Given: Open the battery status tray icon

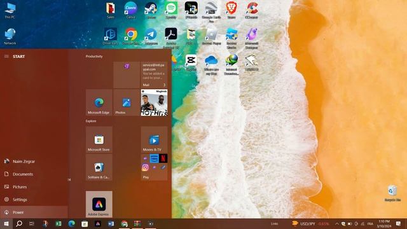Looking at the screenshot, I should 350,223.
